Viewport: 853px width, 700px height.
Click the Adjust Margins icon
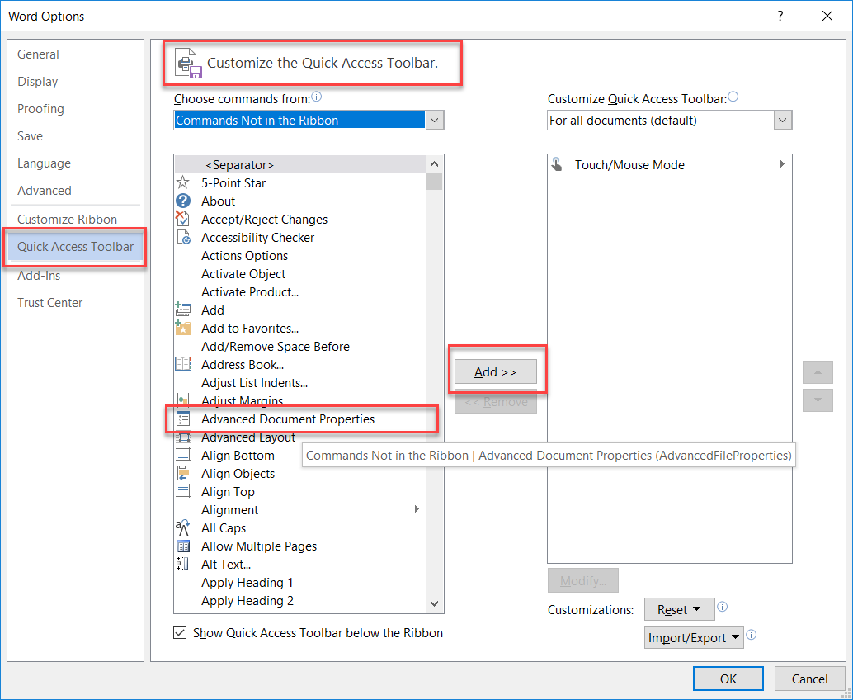tap(183, 400)
